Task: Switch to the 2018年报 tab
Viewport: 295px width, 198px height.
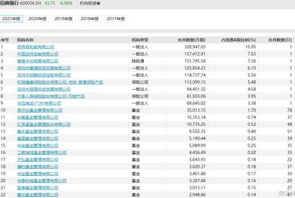Action: pos(90,19)
